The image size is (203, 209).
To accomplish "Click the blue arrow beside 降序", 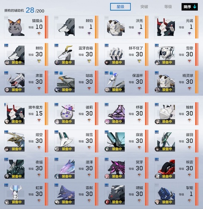I will tap(195, 7).
